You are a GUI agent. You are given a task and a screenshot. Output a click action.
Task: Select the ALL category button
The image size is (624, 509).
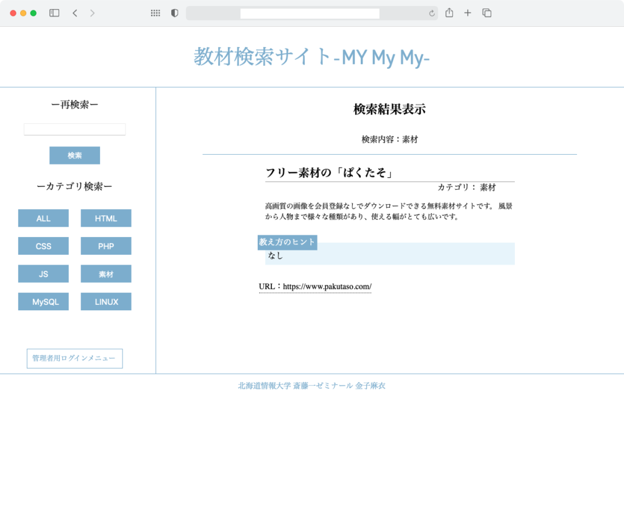(43, 218)
